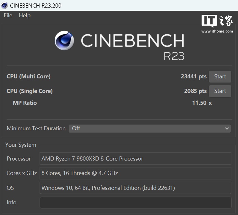Start the CPU Multi Core test
Screen dimensions: 238x215
point(220,76)
